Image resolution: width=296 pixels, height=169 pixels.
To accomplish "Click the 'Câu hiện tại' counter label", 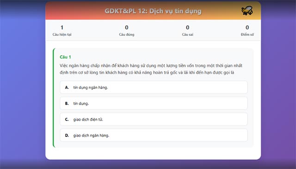I will tap(62, 35).
